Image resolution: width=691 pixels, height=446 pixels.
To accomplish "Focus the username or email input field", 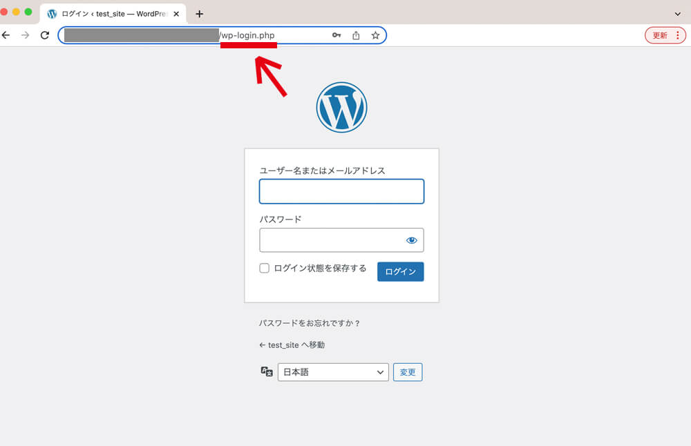I will [x=341, y=191].
